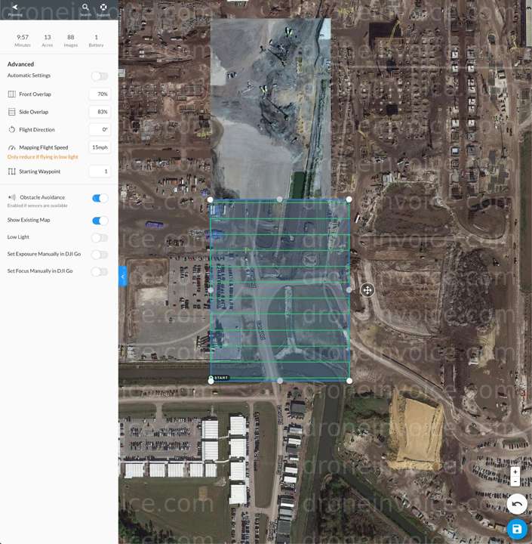Viewport: 532px width, 544px height.
Task: Enable the Low Light toggle
Action: [100, 237]
